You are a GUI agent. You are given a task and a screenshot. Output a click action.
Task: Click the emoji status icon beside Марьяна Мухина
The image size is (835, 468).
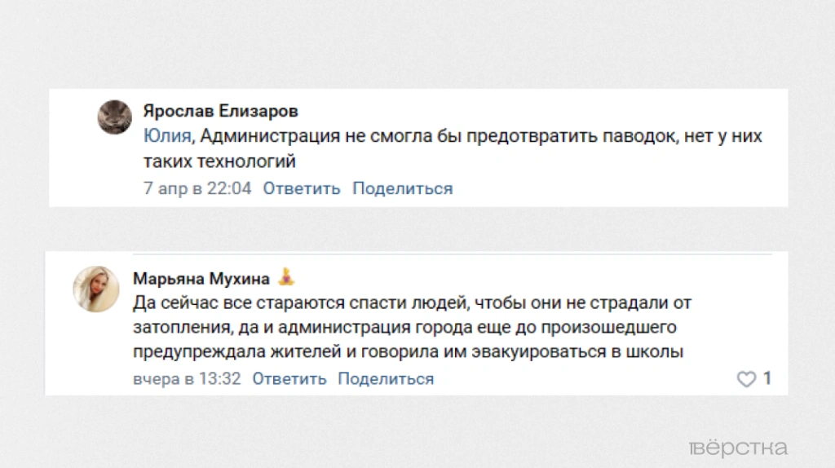(285, 277)
